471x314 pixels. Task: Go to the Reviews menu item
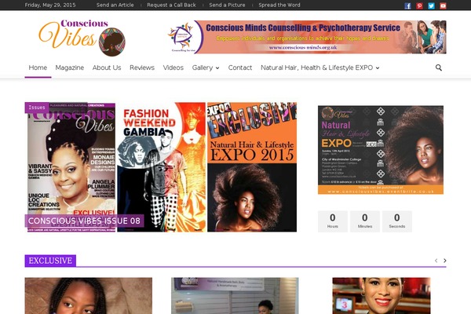click(x=142, y=68)
